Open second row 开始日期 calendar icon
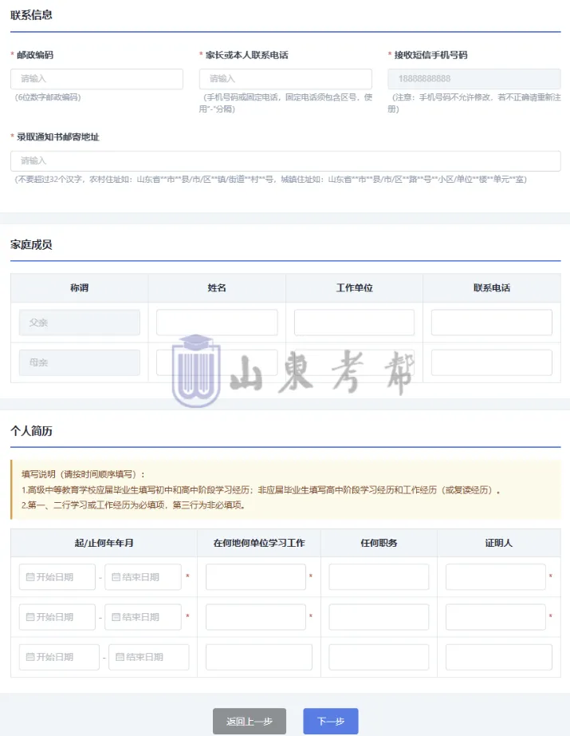This screenshot has width=570, height=736. point(30,617)
